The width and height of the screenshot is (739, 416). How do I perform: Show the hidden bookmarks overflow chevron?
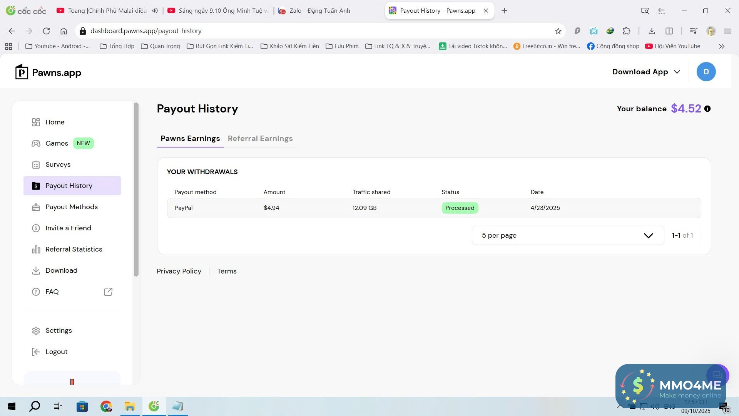click(x=722, y=46)
